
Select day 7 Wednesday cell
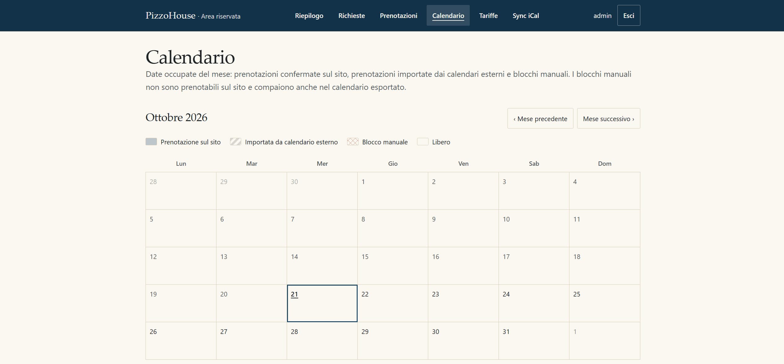pyautogui.click(x=322, y=228)
